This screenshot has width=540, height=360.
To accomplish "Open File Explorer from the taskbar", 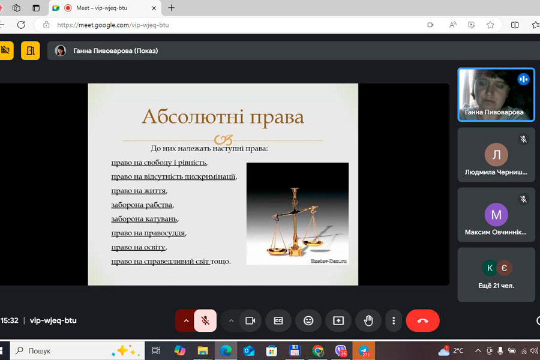I will [x=203, y=350].
